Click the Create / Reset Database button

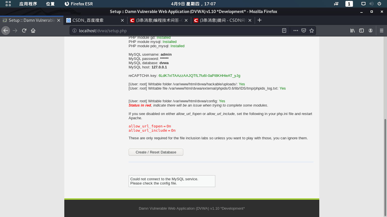[x=156, y=152]
